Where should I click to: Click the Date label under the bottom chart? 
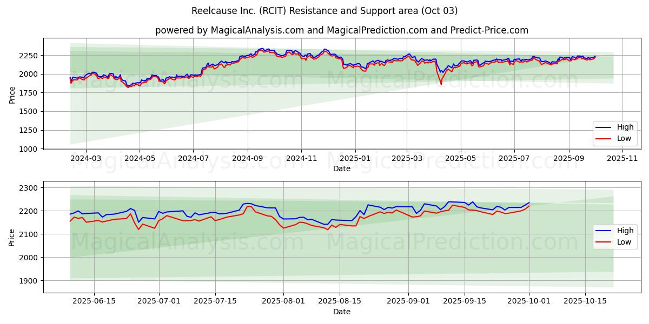pos(341,312)
